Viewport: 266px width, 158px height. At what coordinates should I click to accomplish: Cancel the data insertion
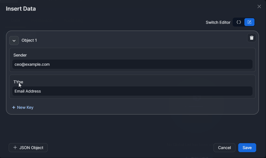point(224,148)
